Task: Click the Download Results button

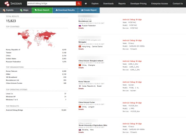Action: pyautogui.click(x=65, y=10)
